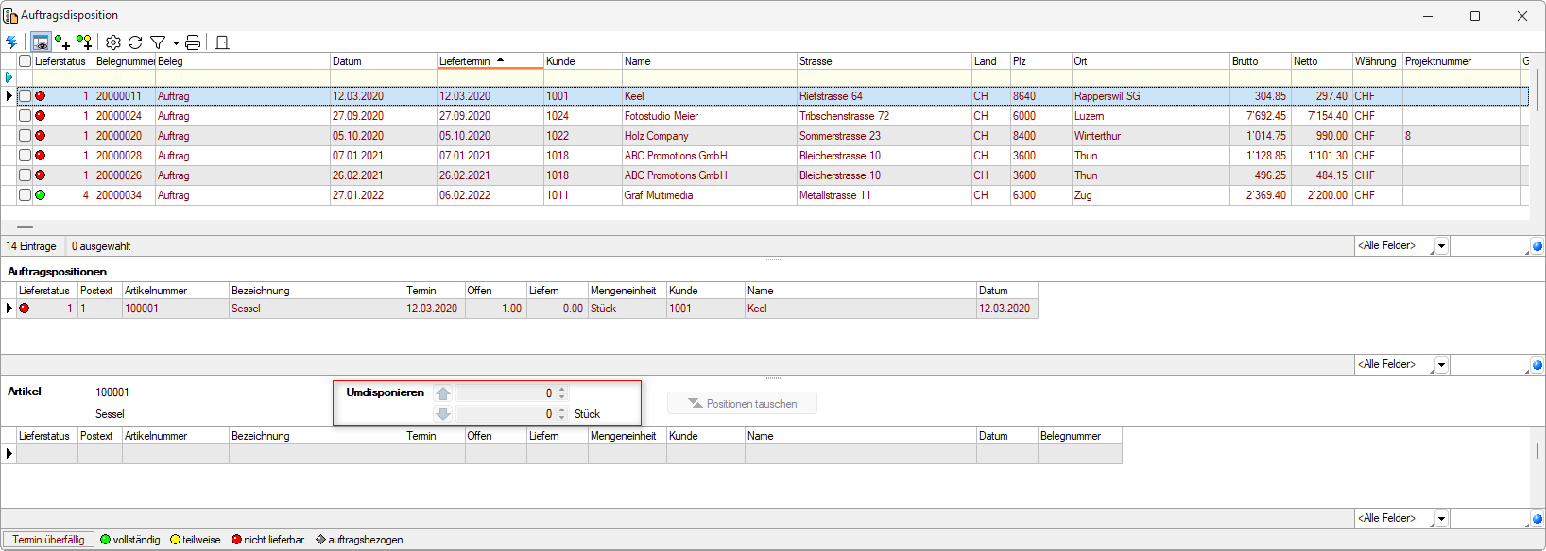Screen dimensions: 1546x551
Task: Click the green dot plus icon
Action: click(x=62, y=42)
